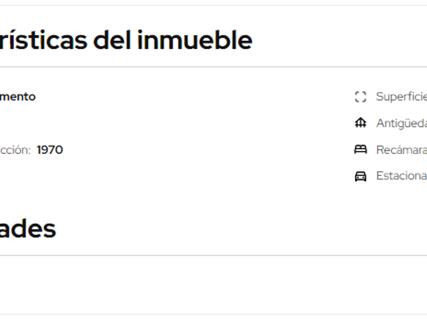The image size is (427, 320).
Task: Click the word "del" in the heading
Action: (112, 40)
